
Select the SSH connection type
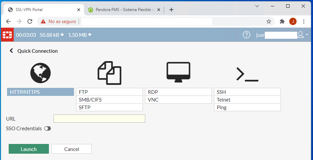(247, 92)
